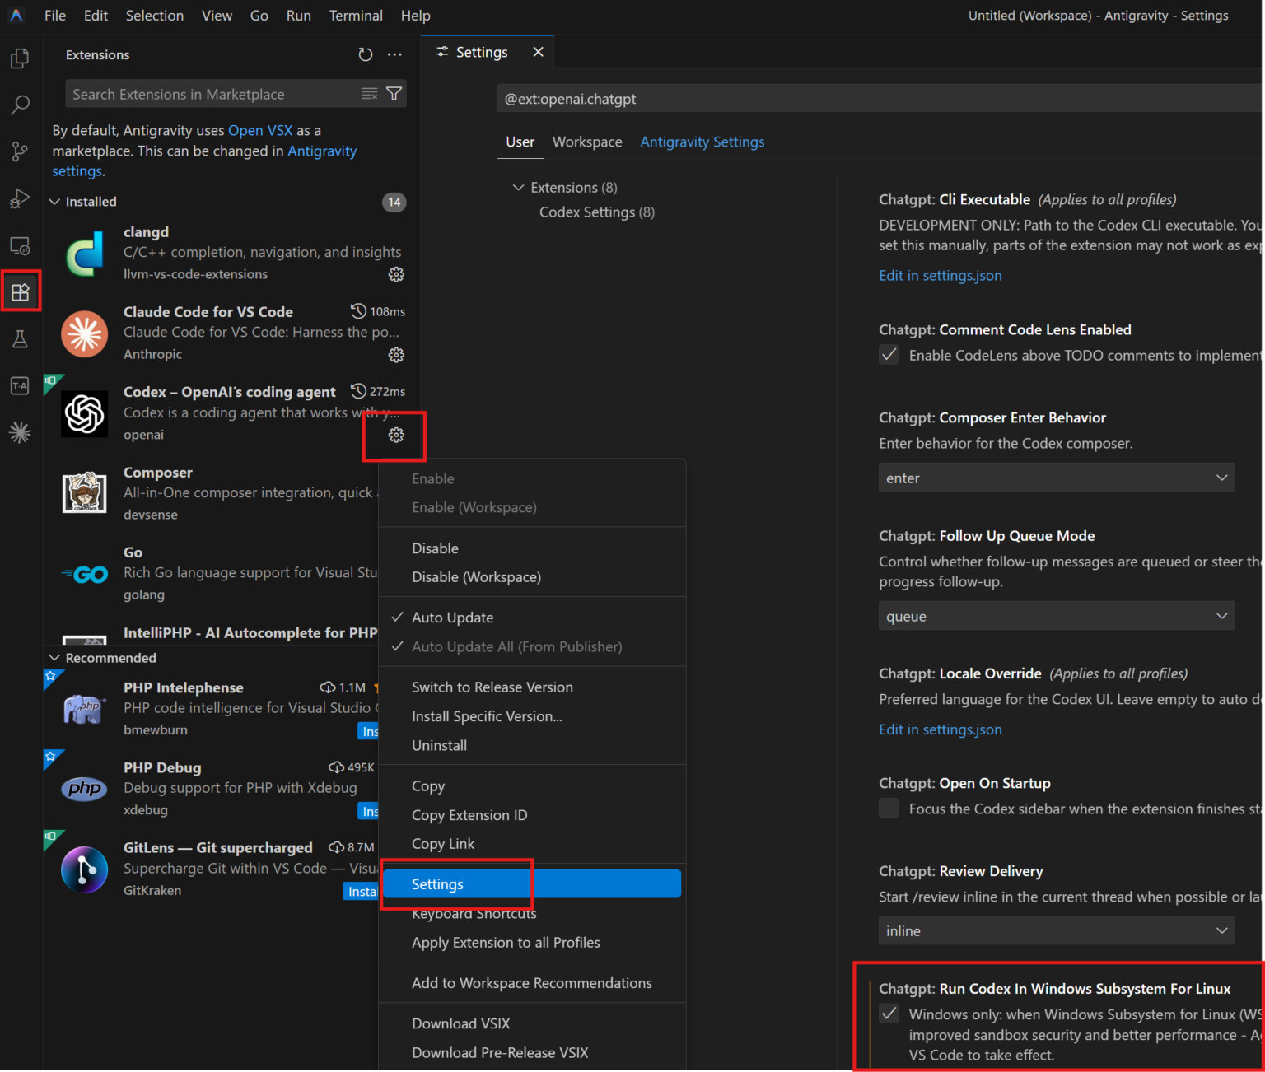Open the Source Control view

point(20,151)
